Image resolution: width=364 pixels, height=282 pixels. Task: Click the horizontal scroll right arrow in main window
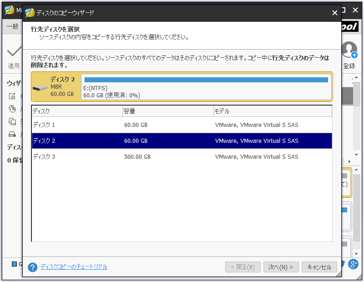point(349,161)
